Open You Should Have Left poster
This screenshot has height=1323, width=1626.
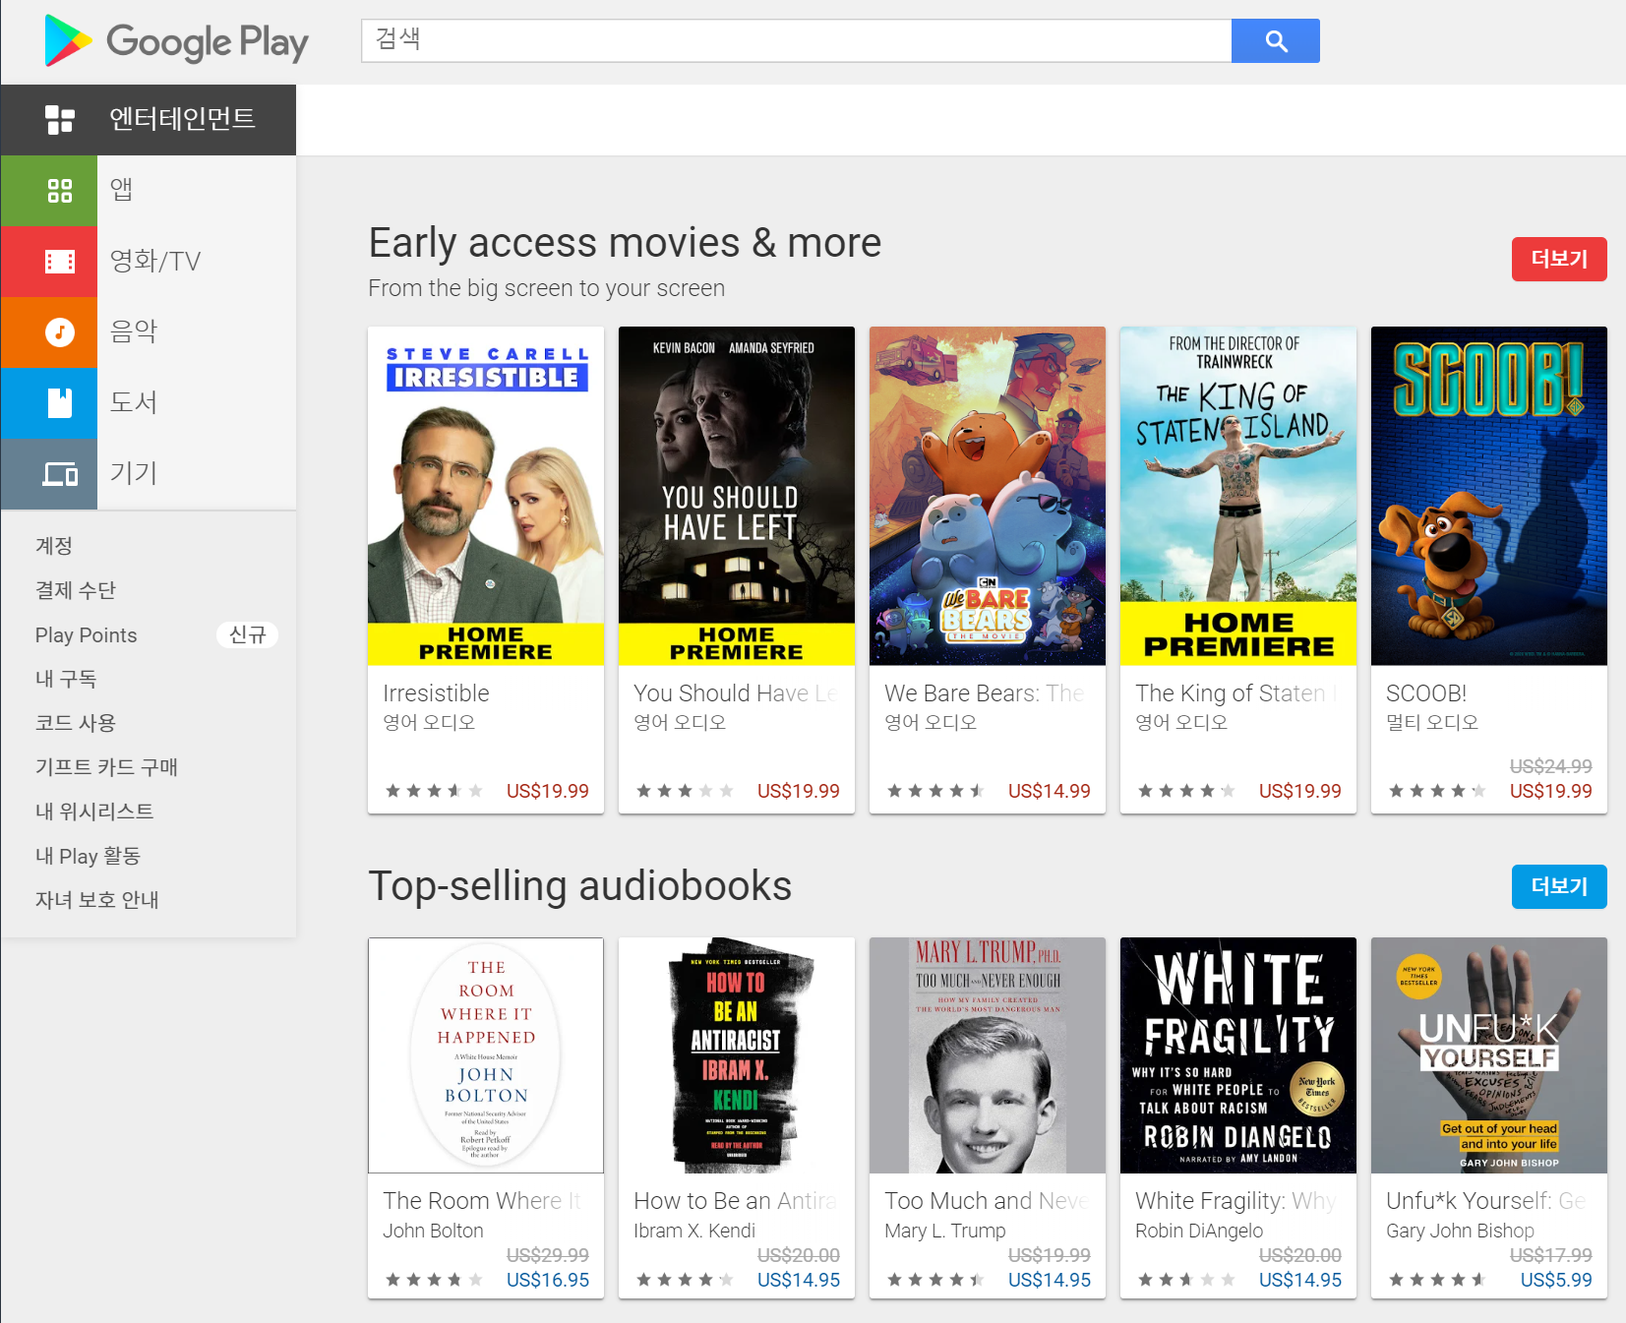[x=737, y=496]
